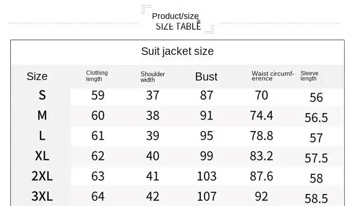Select the Bust column header

pos(206,77)
